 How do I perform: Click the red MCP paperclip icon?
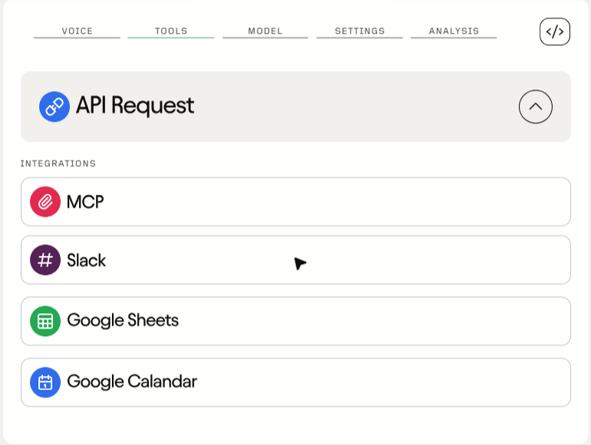pos(45,202)
